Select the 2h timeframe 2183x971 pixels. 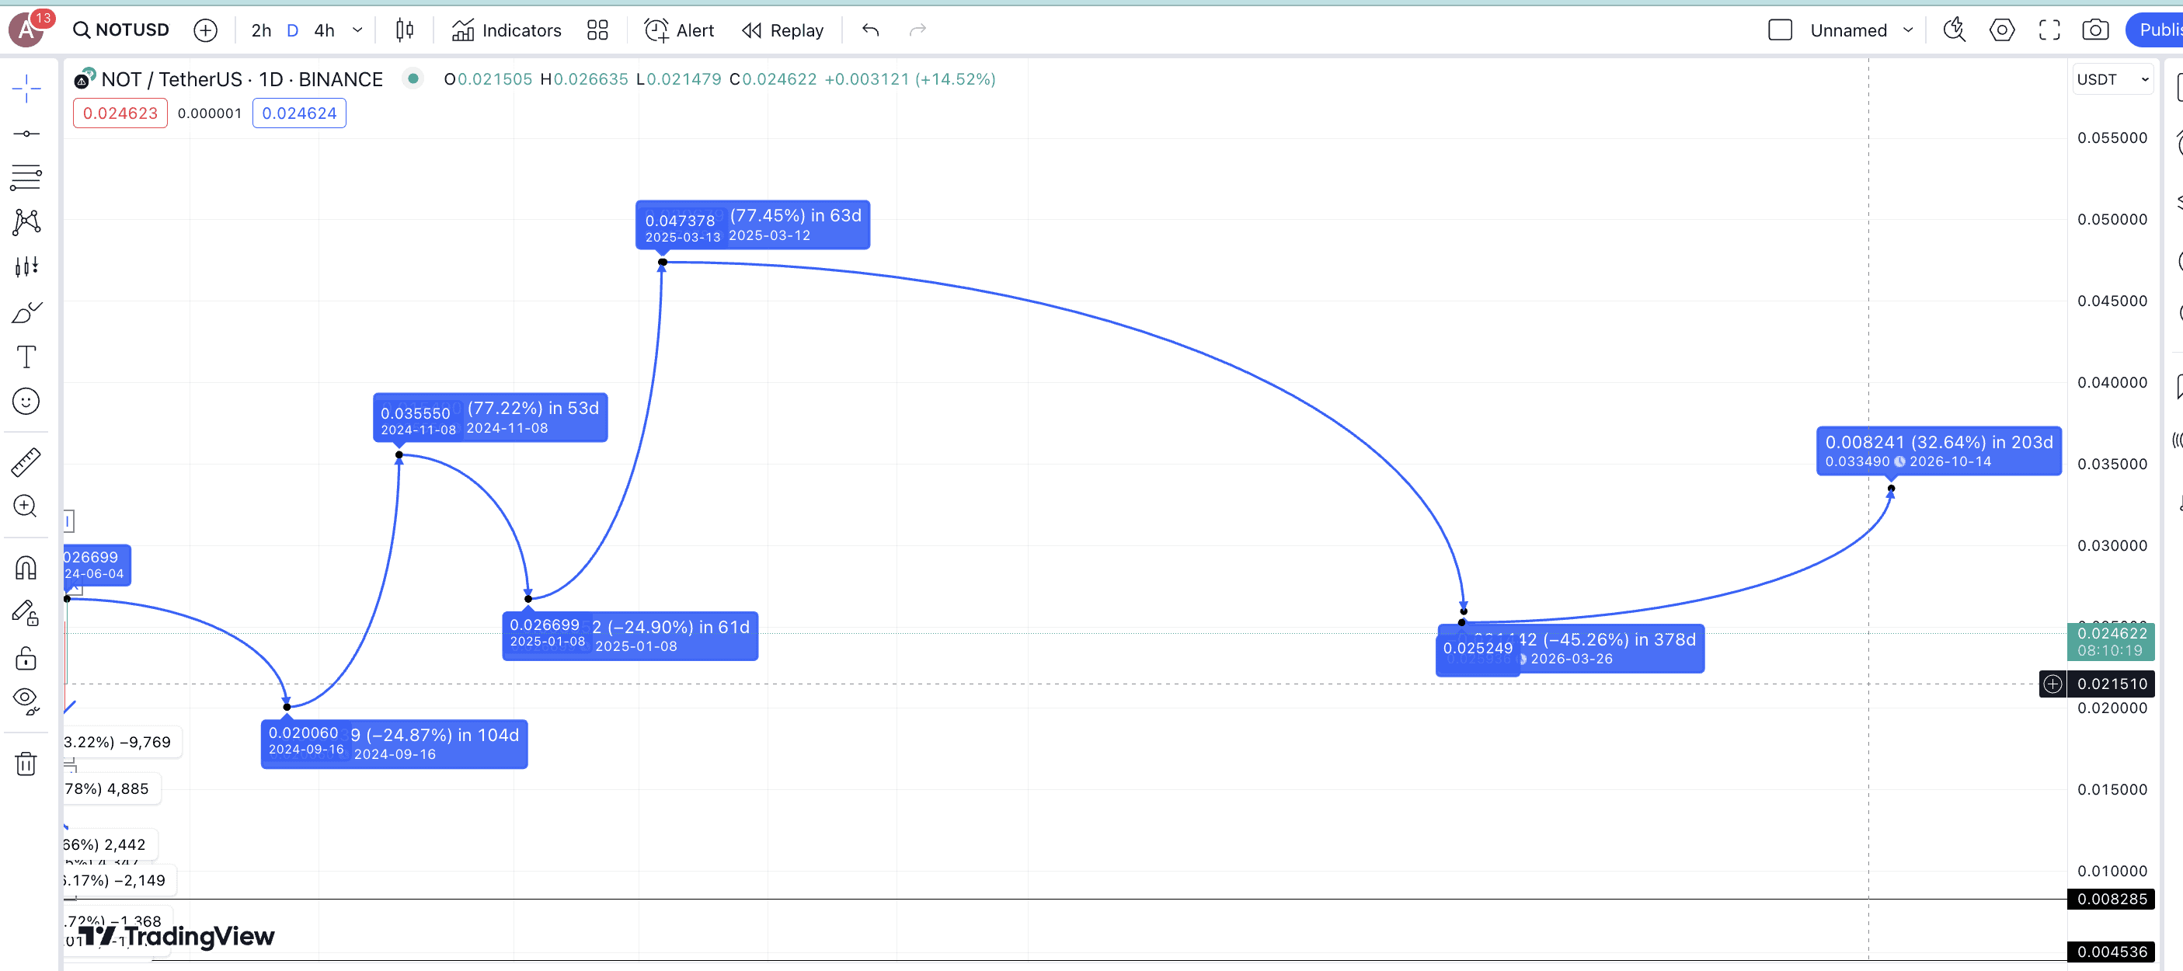click(261, 30)
